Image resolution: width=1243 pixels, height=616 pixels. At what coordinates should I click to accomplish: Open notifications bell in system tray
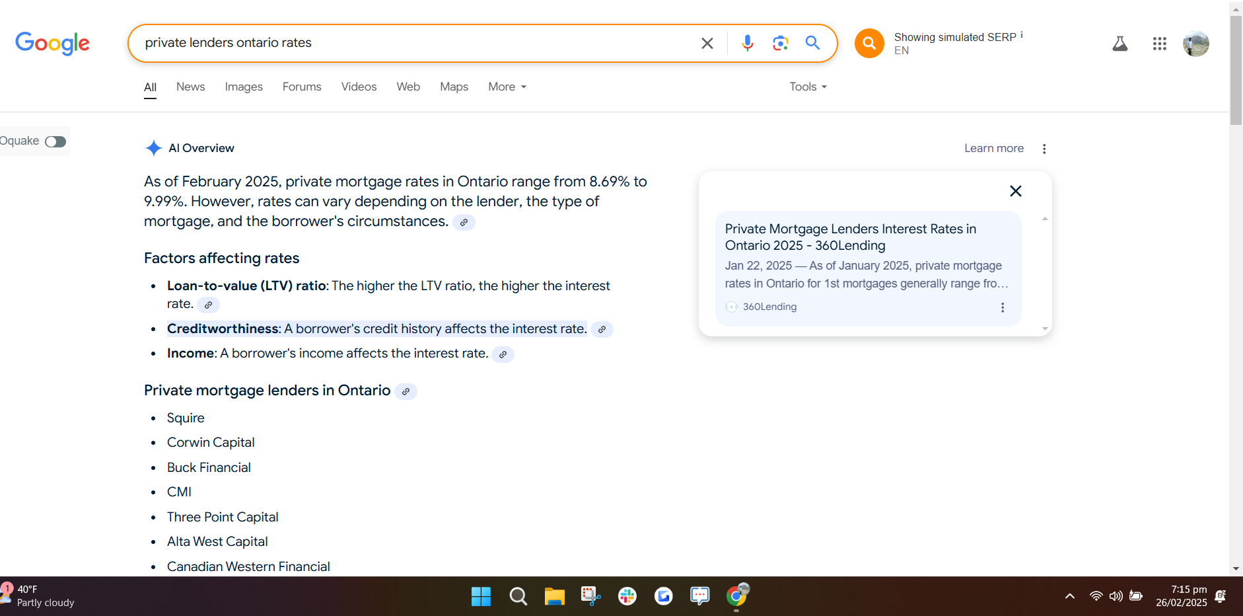1221,596
